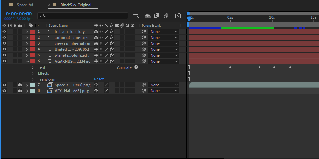Unlock the Space-t png layer 7
This screenshot has width=319, height=159.
pos(20,85)
